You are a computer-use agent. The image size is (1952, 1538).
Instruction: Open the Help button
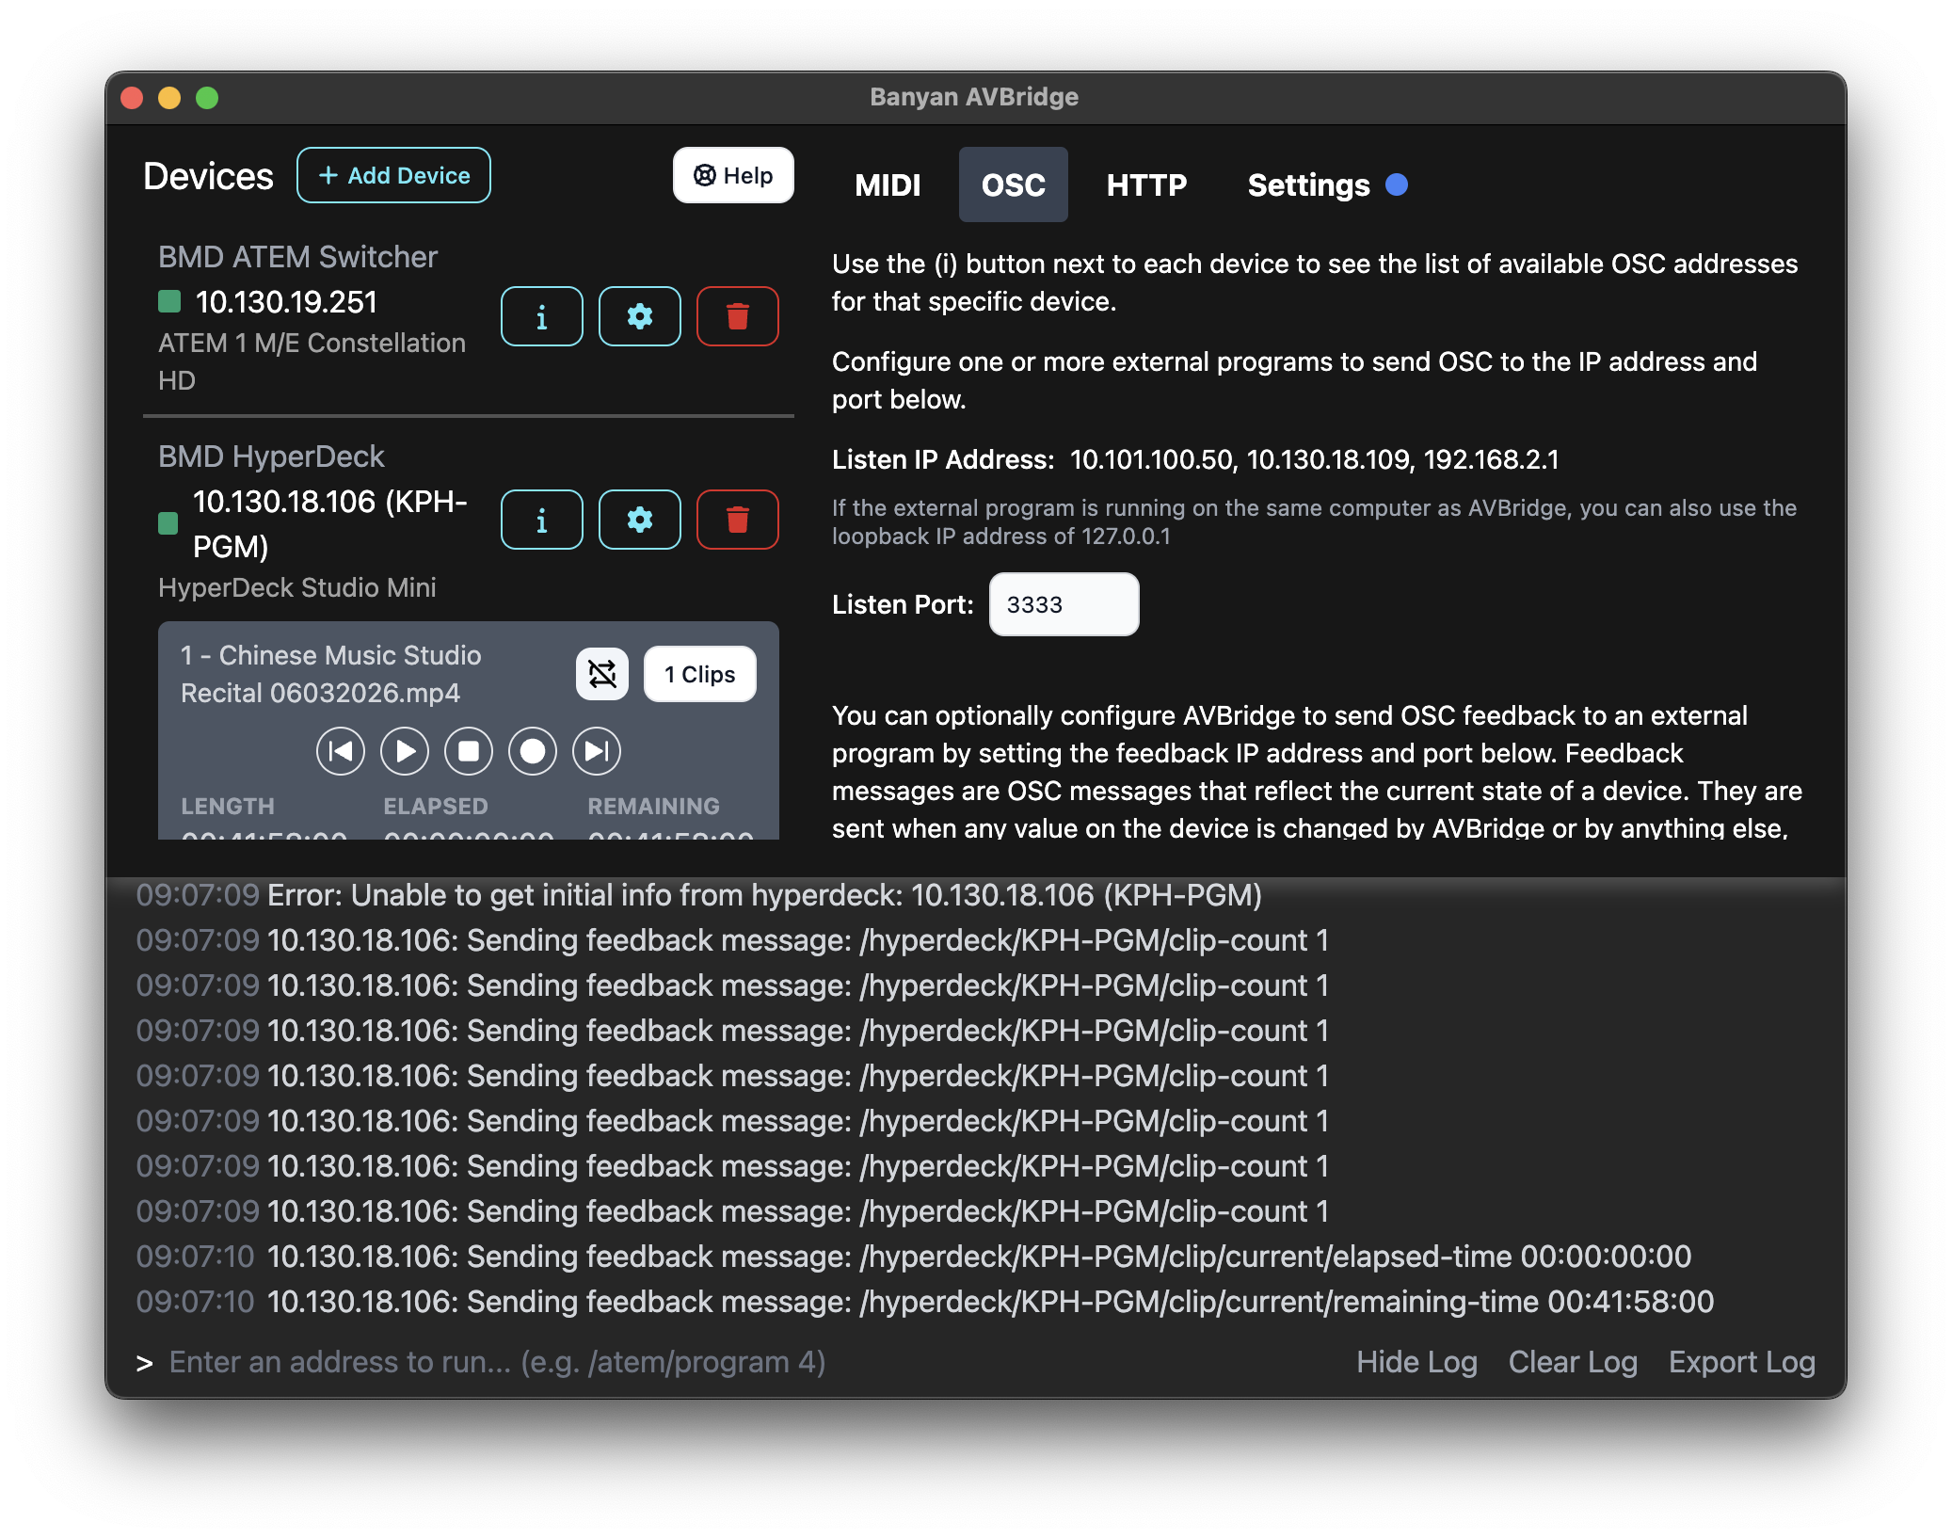[x=733, y=175]
